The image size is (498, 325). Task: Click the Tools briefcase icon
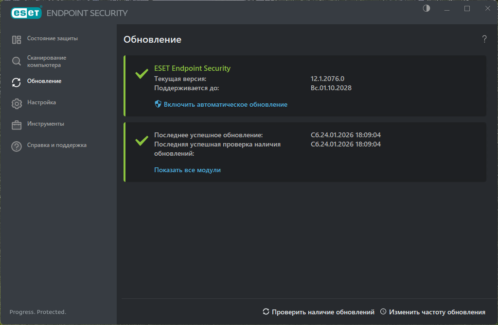[17, 125]
